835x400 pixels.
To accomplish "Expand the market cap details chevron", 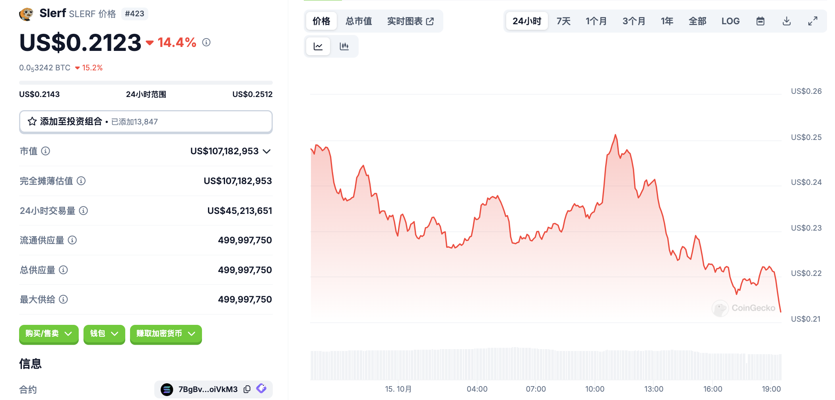I will [x=267, y=151].
